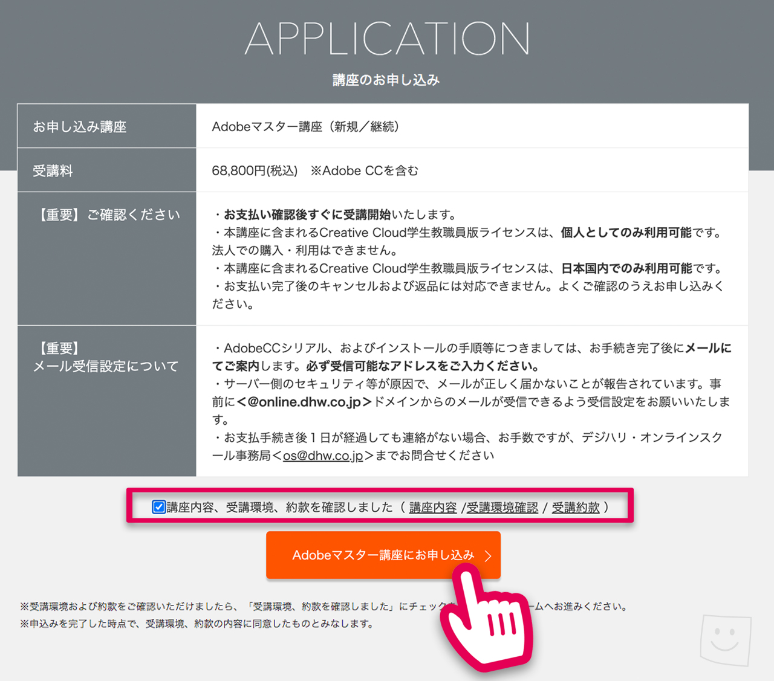Click the お支払い確認後すぐに受講開始 bold text

[x=307, y=215]
